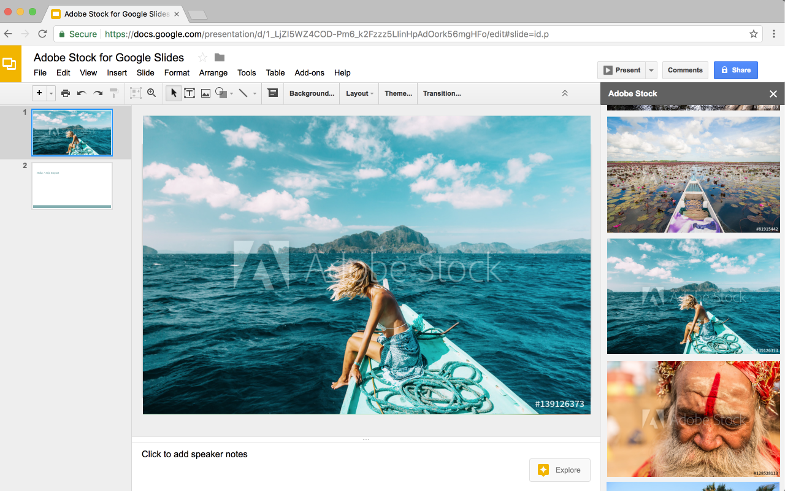Click the Transition... toolbar button
The width and height of the screenshot is (785, 491).
pyautogui.click(x=442, y=93)
